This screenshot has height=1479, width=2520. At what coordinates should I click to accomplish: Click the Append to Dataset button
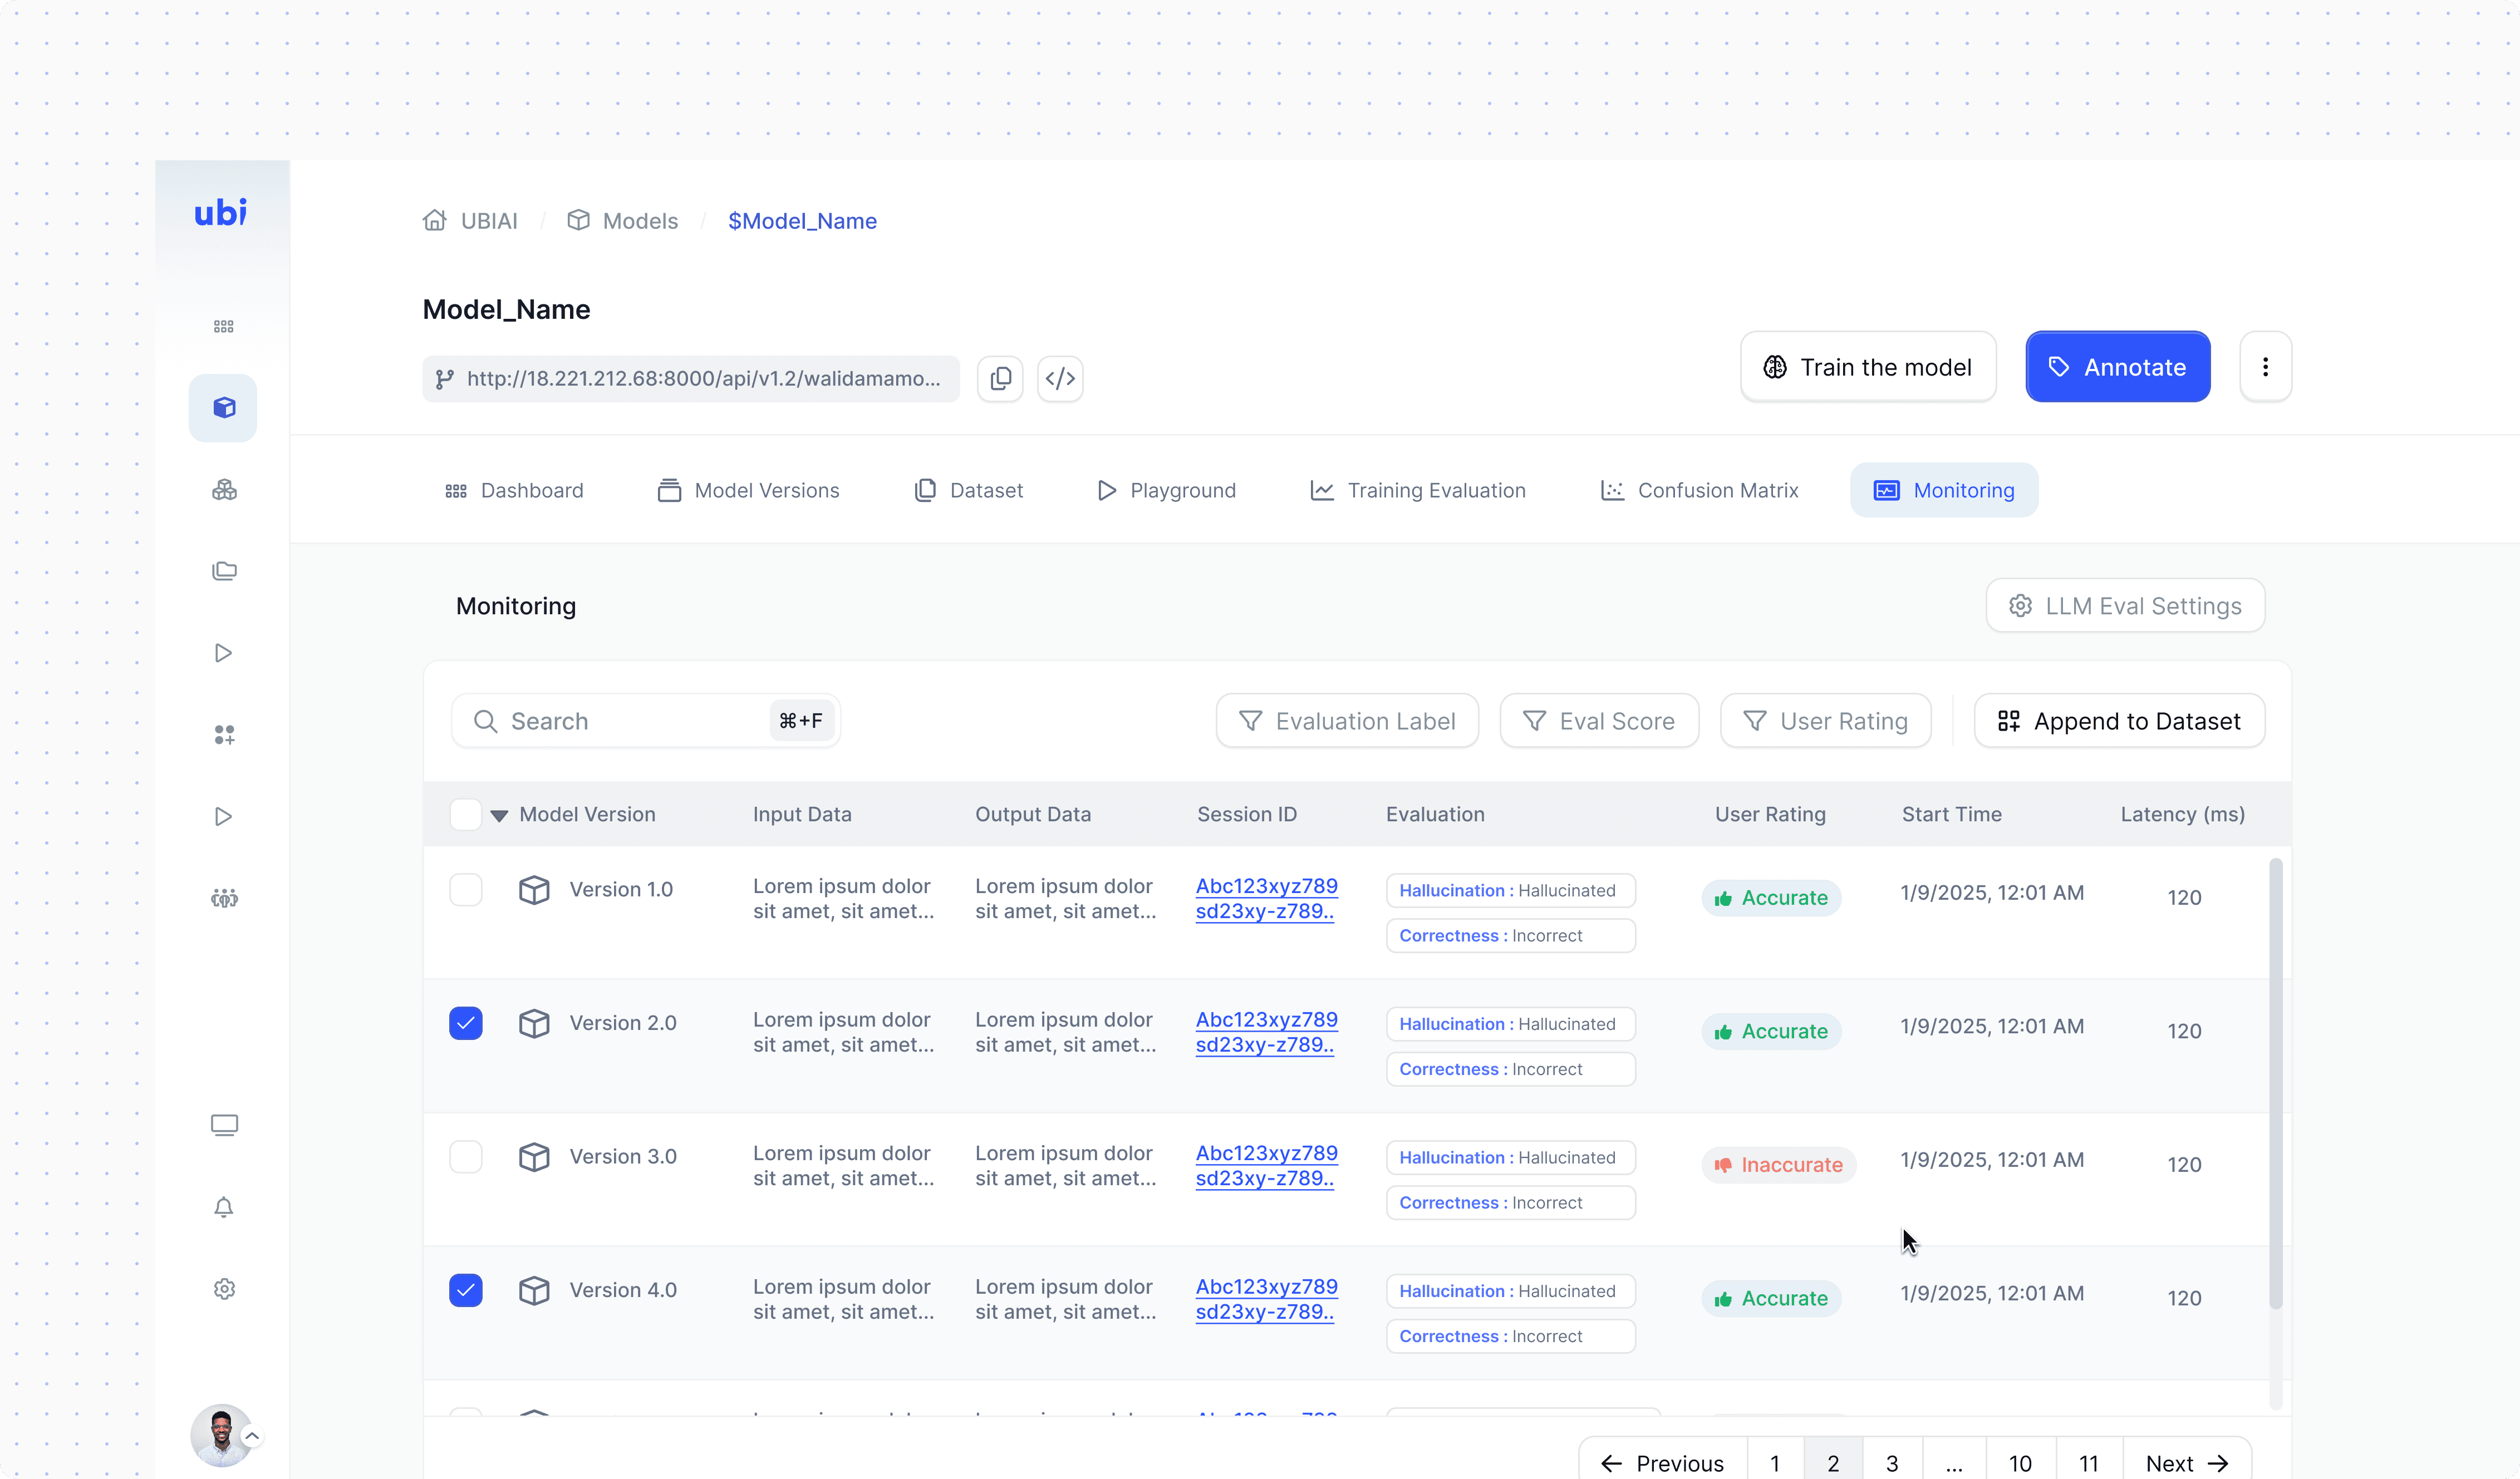pyautogui.click(x=2119, y=721)
